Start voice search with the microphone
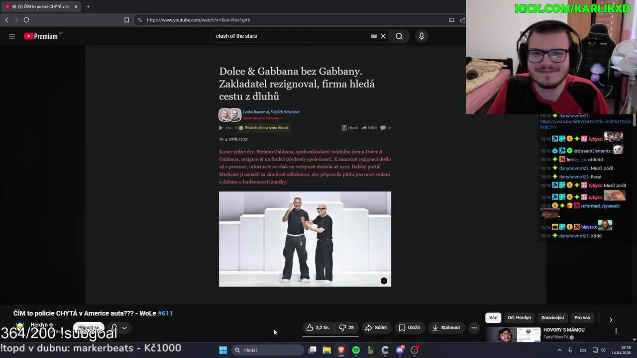 tap(422, 36)
